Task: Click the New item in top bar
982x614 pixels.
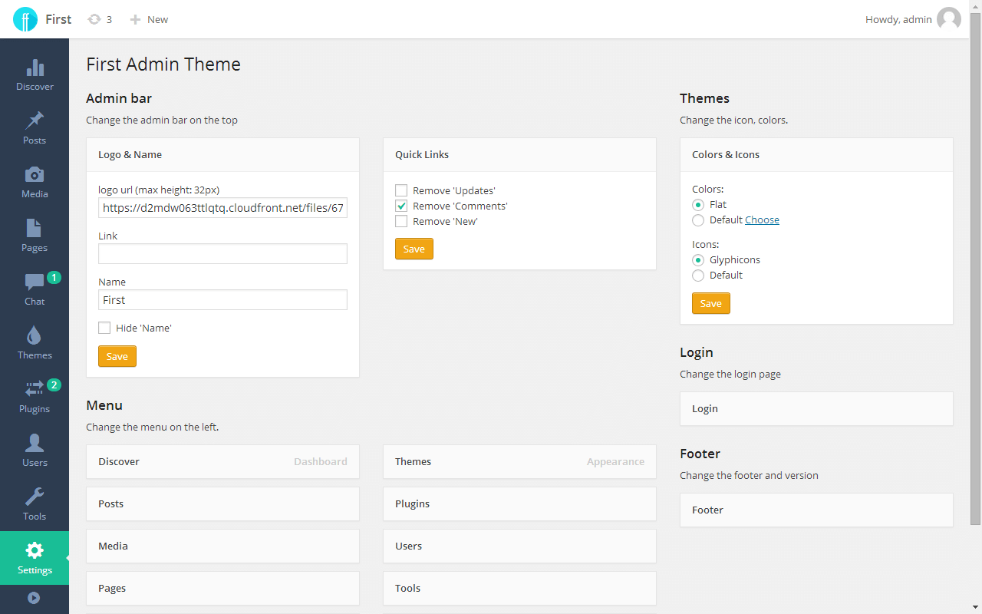Action: pos(150,19)
